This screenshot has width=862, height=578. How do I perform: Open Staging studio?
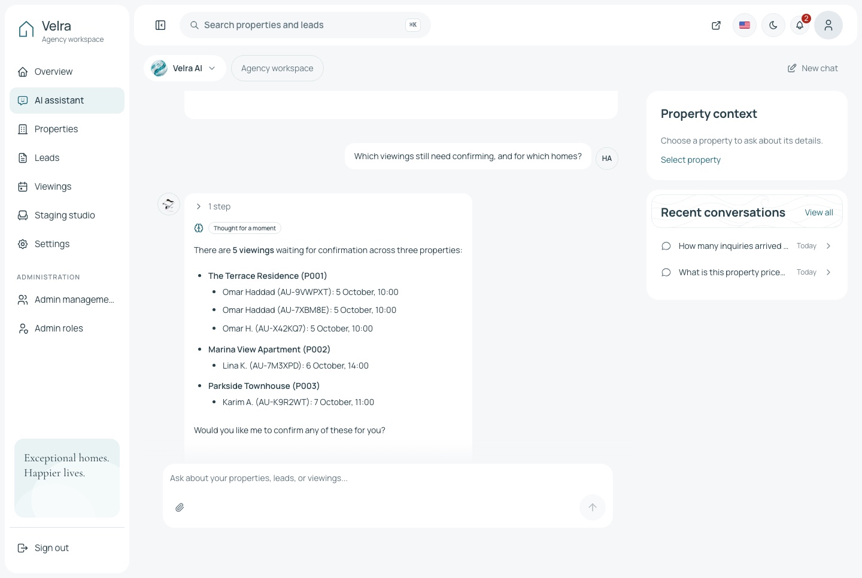click(67, 215)
